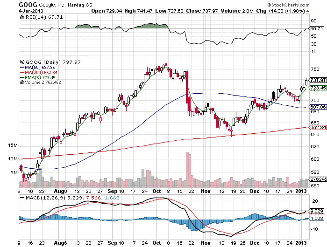The height and width of the screenshot is (247, 327).
Task: Click the 10M volume axis label
Action: point(13,159)
